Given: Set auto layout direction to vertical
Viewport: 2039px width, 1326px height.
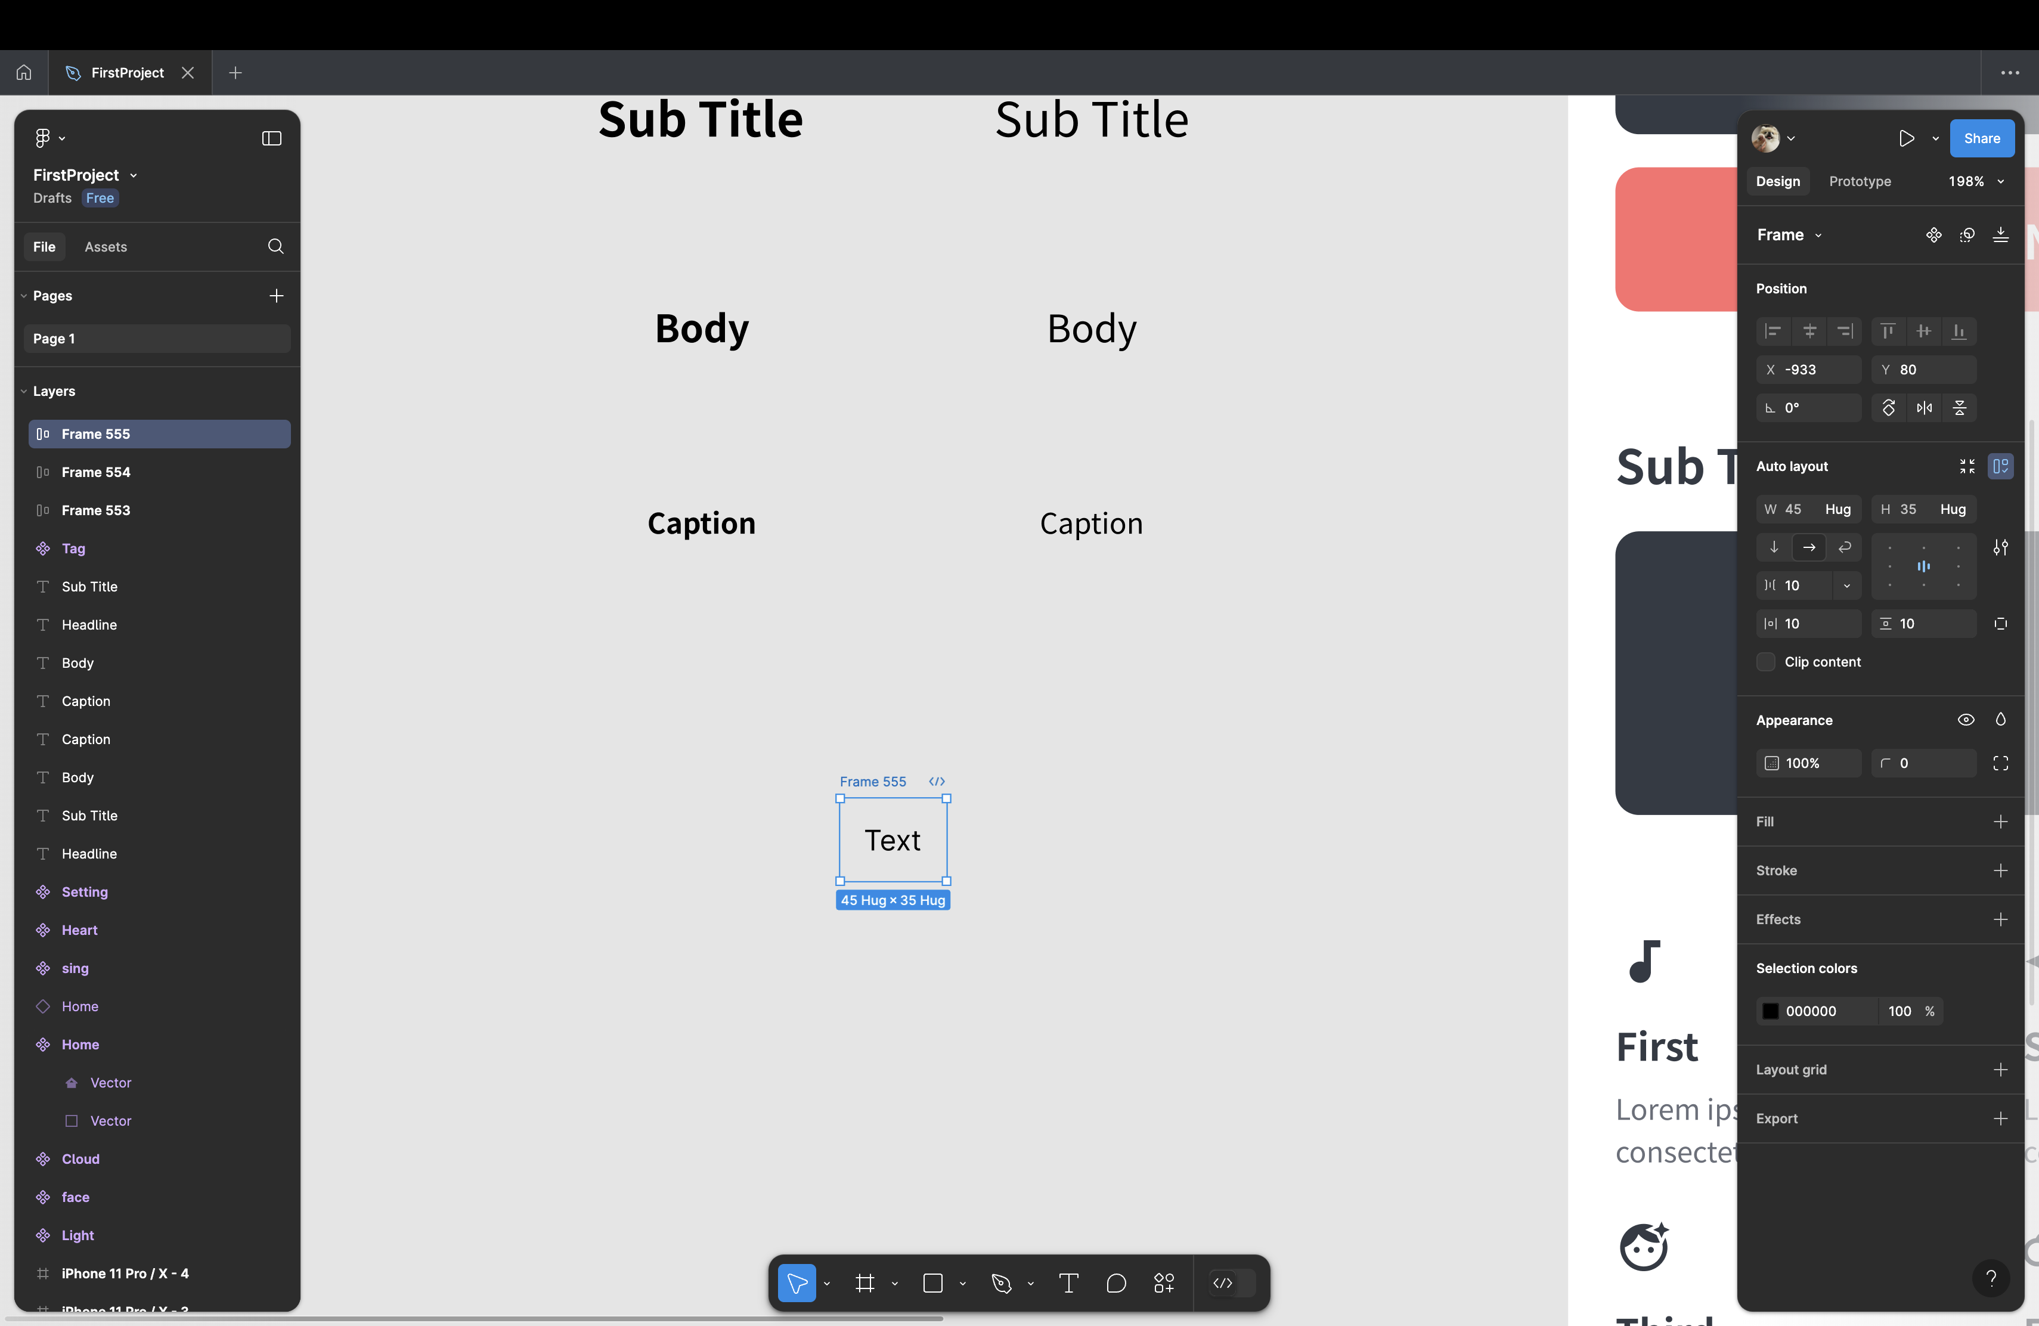Looking at the screenshot, I should tap(1774, 547).
